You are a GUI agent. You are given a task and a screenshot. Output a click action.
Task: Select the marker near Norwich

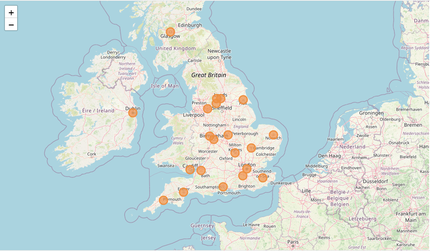click(x=273, y=134)
